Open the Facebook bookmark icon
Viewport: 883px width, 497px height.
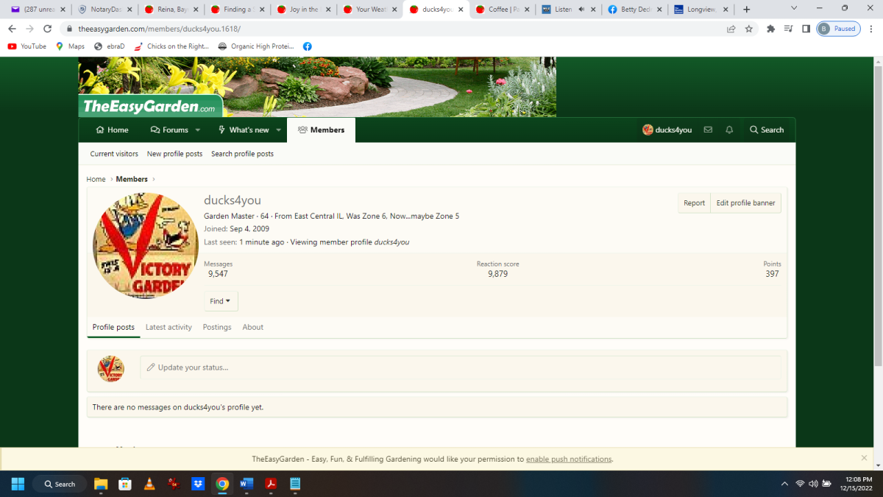click(308, 46)
